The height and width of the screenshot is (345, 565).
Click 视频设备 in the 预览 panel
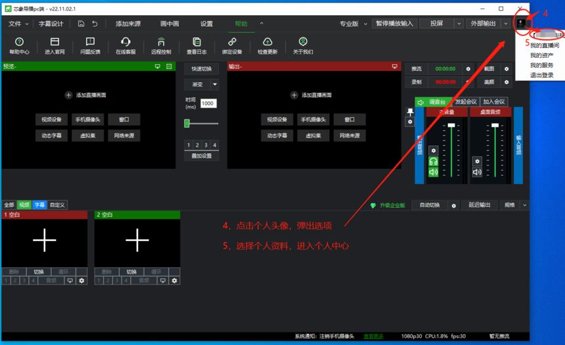coord(51,120)
